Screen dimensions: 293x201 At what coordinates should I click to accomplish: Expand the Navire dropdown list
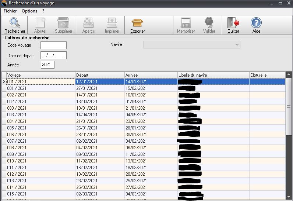coord(237,45)
